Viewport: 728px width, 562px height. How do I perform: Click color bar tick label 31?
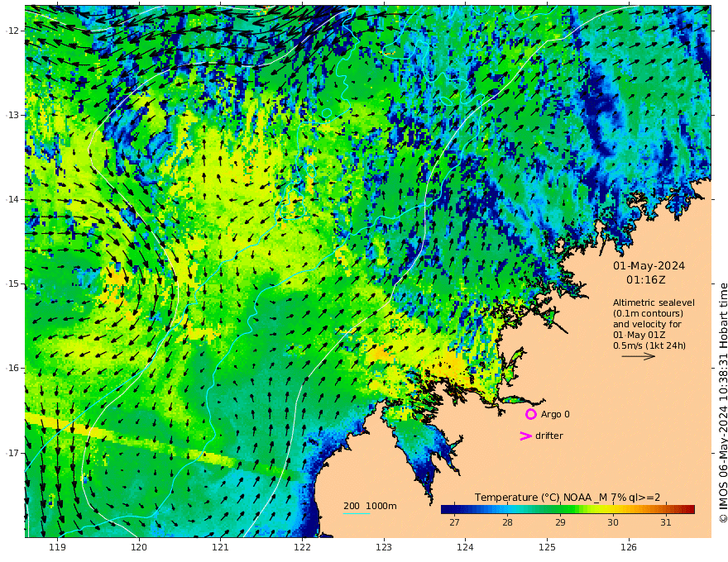coord(666,522)
